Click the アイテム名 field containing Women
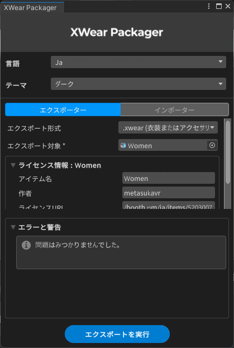The height and width of the screenshot is (348, 234). [169, 178]
